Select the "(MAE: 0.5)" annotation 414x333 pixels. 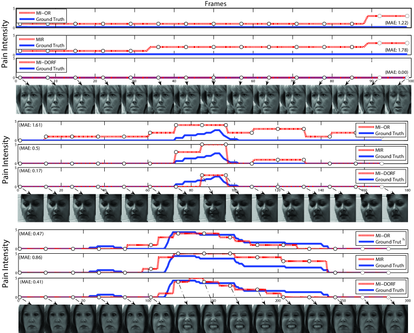pyautogui.click(x=29, y=148)
